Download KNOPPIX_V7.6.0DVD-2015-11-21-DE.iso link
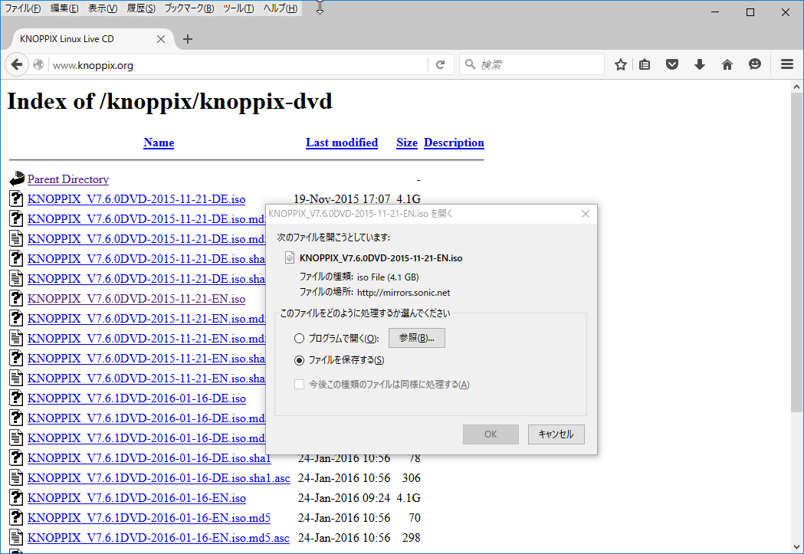 [x=136, y=199]
